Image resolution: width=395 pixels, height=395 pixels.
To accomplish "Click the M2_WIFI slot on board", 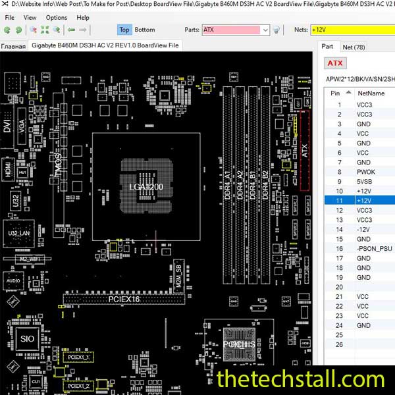I will point(30,259).
